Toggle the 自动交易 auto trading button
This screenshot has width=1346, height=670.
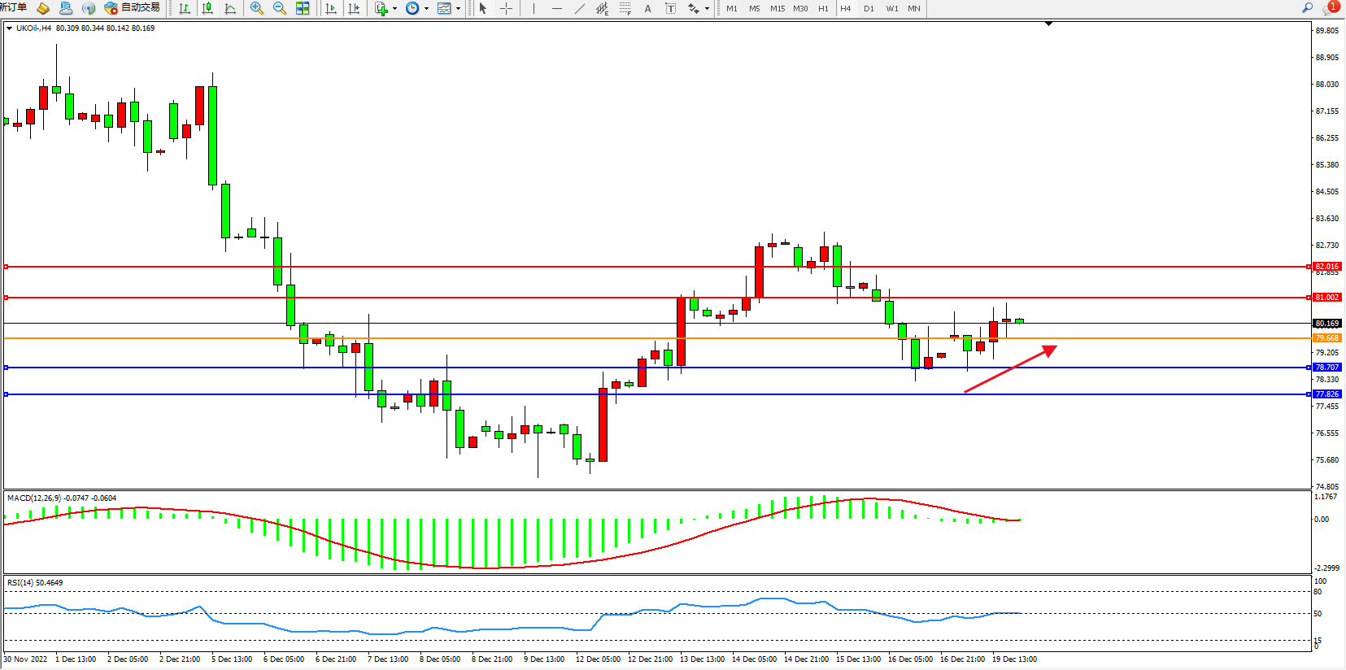tap(132, 8)
